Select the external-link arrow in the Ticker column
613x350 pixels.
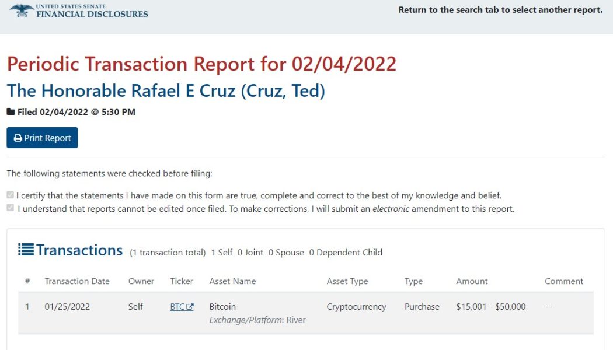[191, 305]
